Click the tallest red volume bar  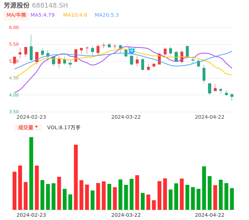tap(76, 177)
